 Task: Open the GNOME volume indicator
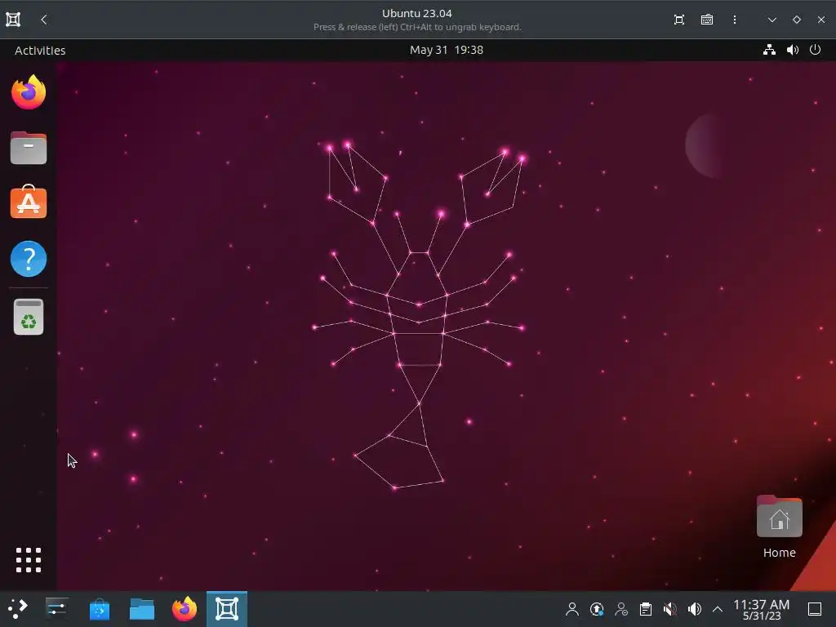[x=792, y=50]
